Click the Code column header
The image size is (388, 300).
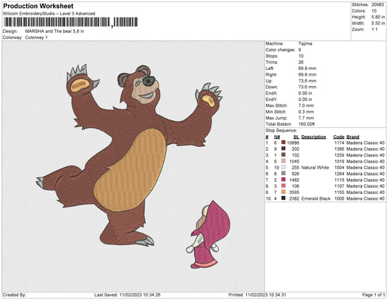[x=338, y=137]
